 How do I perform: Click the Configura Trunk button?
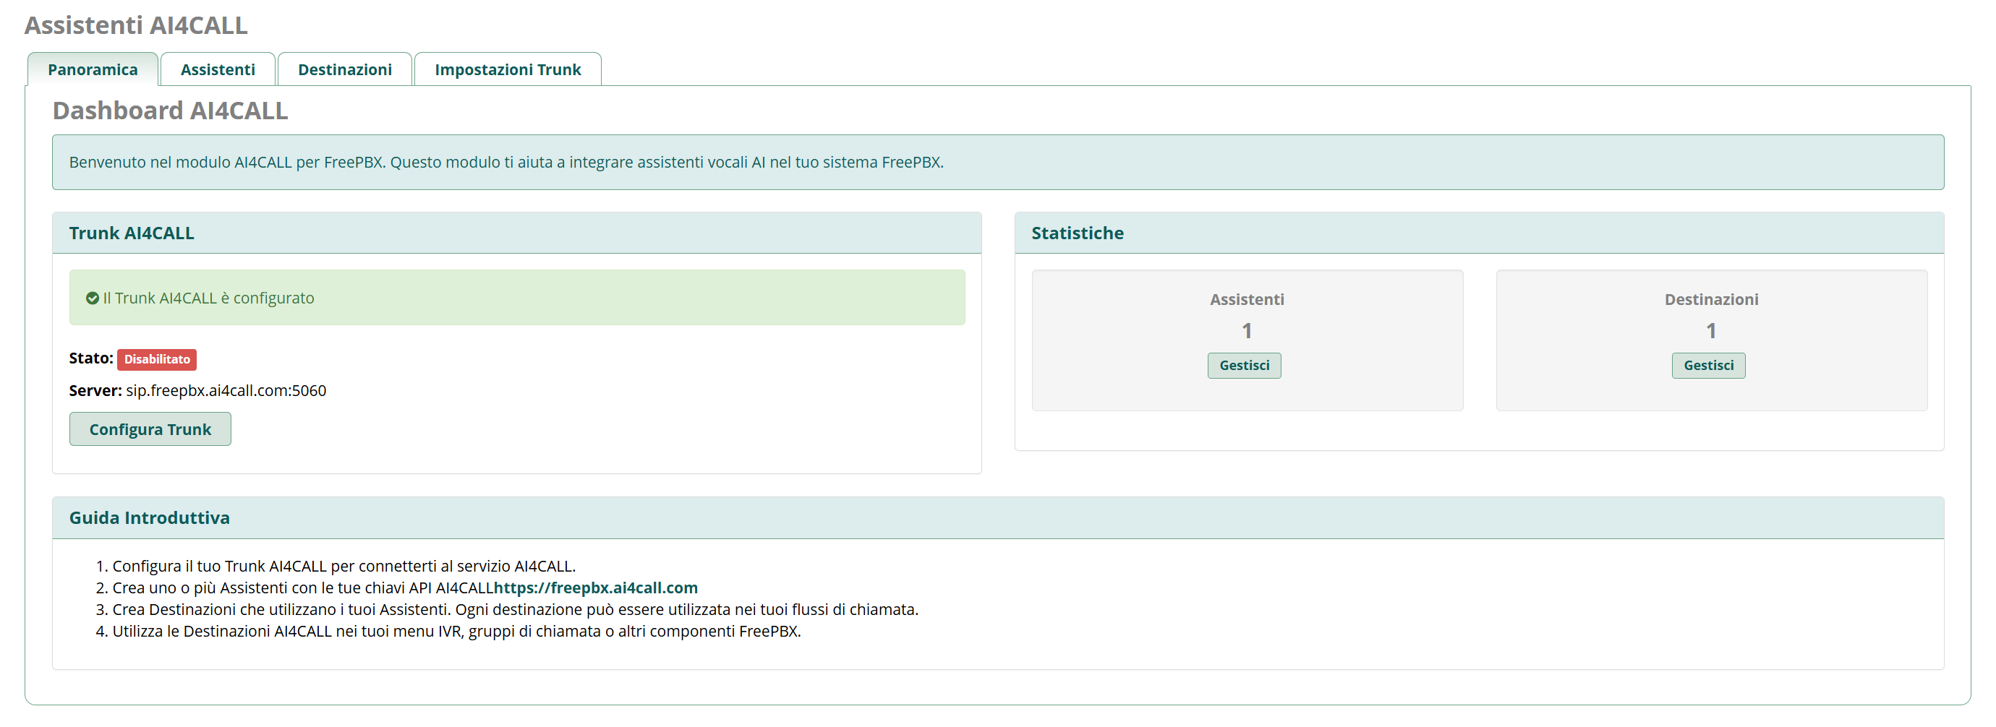150,429
